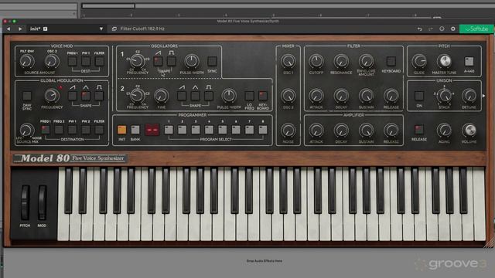This screenshot has height=278, width=495.
Task: Toggle Global Modulation FREQ 1 destination
Action: point(46,130)
